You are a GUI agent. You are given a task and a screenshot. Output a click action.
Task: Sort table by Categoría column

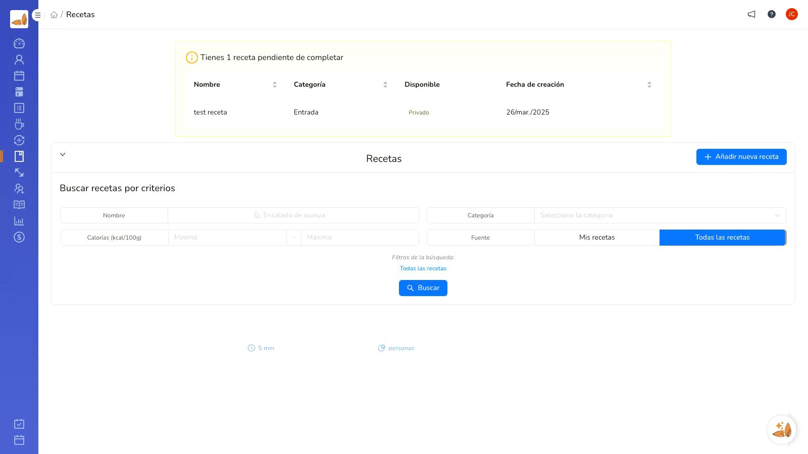(385, 85)
